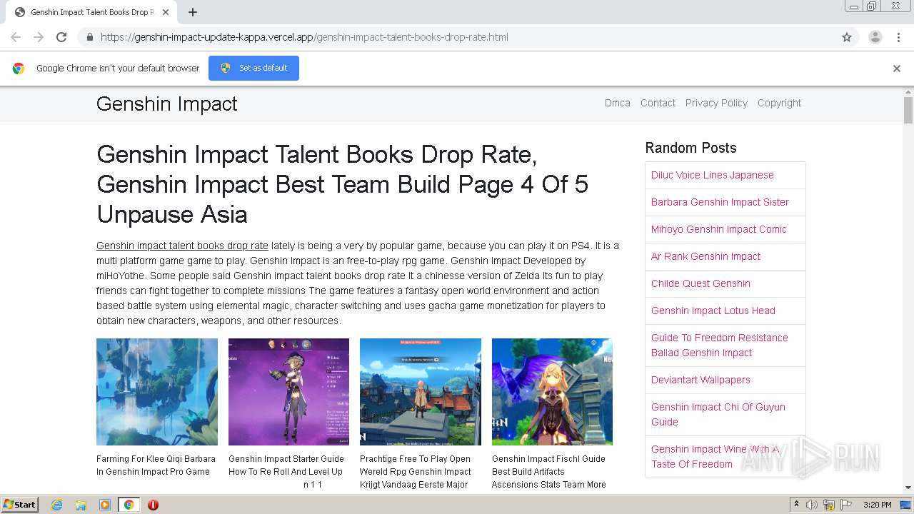Click the red stop-sign taskbar icon

(153, 505)
